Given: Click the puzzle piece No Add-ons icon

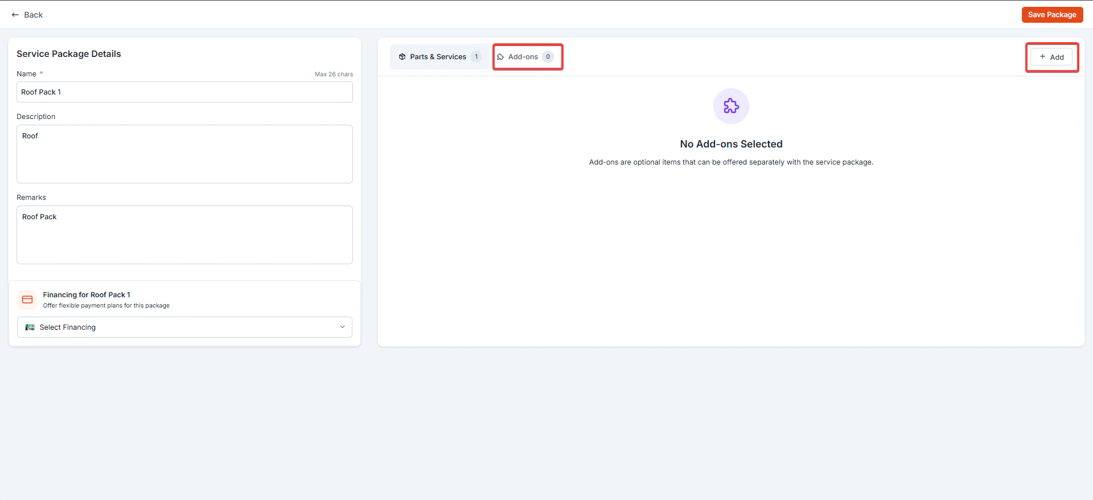Looking at the screenshot, I should tap(731, 106).
